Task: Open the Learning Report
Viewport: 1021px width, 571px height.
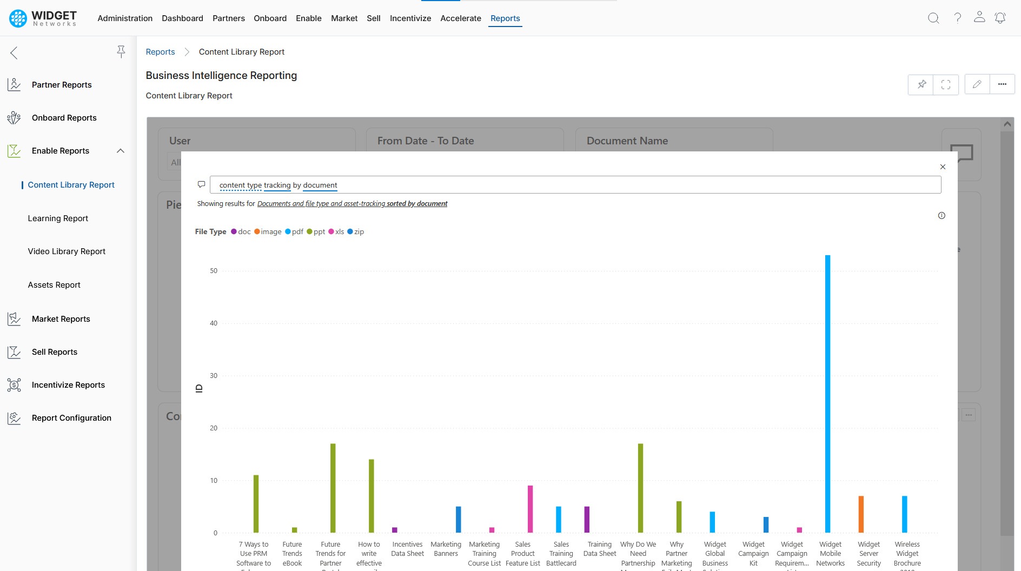Action: click(x=58, y=218)
